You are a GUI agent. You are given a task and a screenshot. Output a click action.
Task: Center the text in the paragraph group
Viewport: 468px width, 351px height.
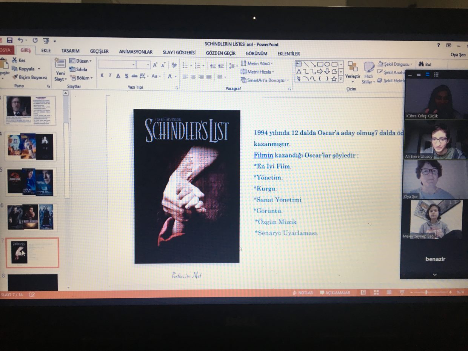[x=193, y=77]
